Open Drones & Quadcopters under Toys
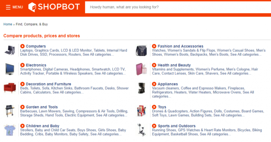The height and width of the screenshot is (142, 271). coord(170,111)
